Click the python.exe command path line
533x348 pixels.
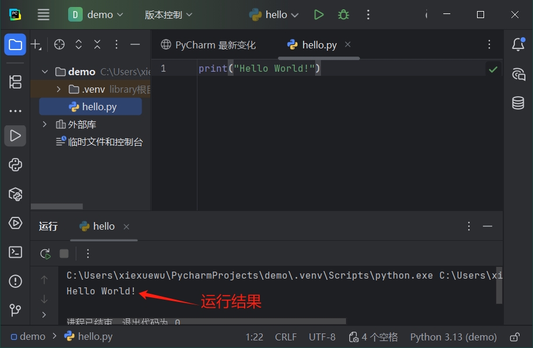point(284,275)
